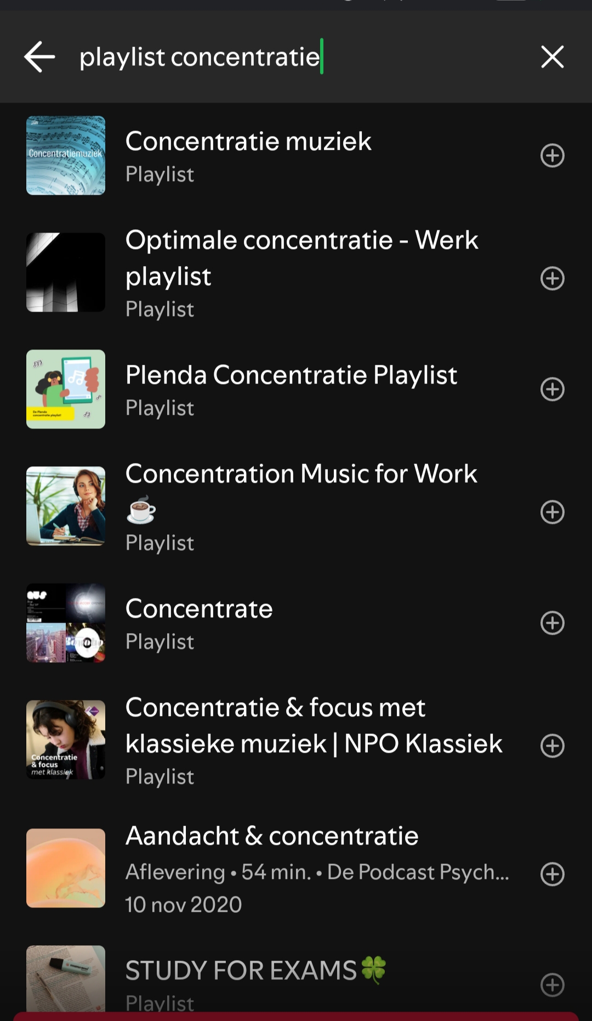The width and height of the screenshot is (592, 1021).
Task: Click the search field with 'playlist concentratie'
Action: (296, 57)
